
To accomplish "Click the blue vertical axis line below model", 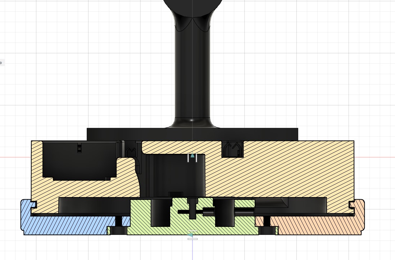I will 192,250.
